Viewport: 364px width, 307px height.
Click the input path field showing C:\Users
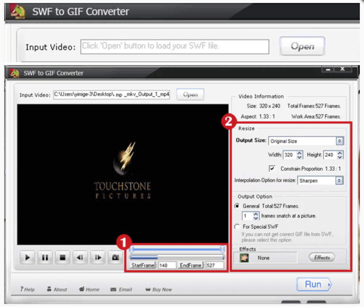[x=112, y=95]
